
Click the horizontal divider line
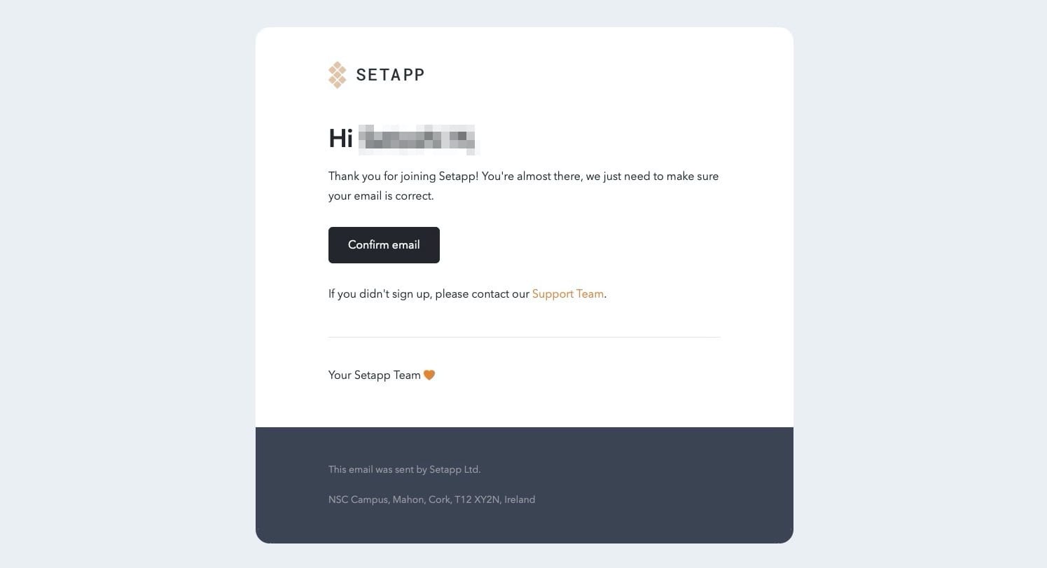click(524, 337)
